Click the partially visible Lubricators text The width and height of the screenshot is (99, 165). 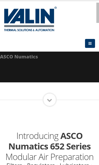[x=74, y=164]
